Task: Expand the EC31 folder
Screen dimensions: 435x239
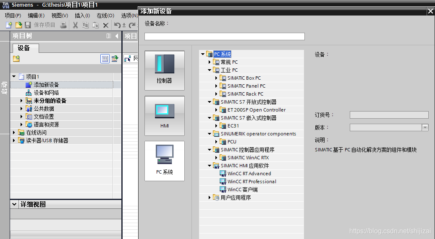Action: tap(216, 126)
